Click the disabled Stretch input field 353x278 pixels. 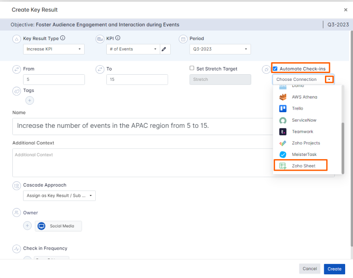[220, 80]
